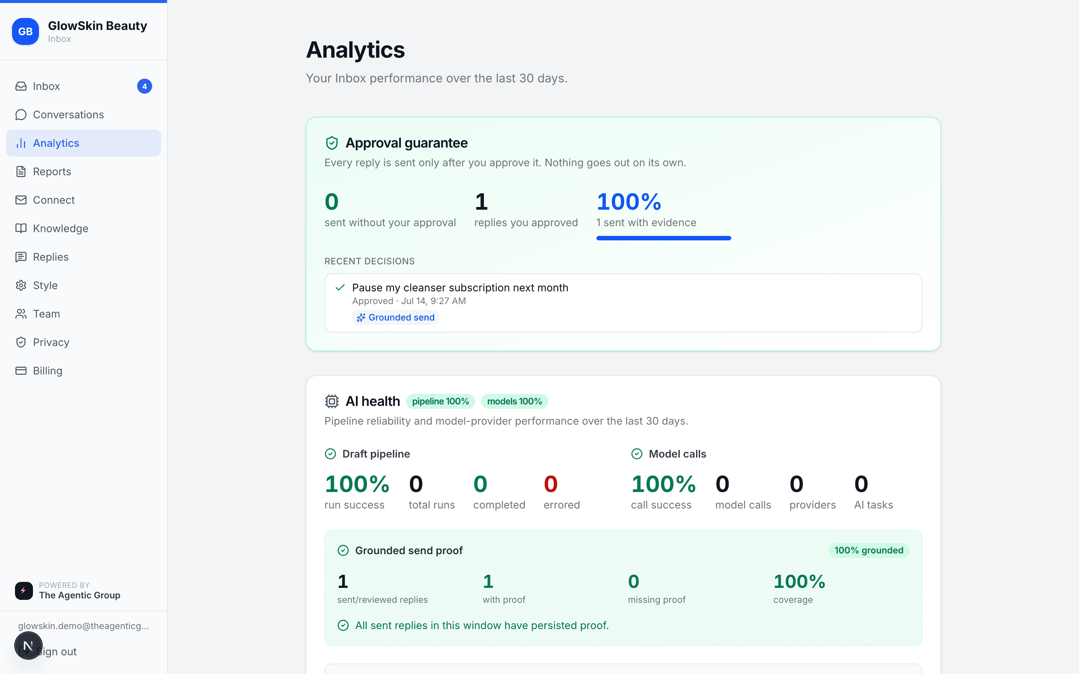This screenshot has height=674, width=1079.
Task: Select the Analytics menu item
Action: (x=84, y=143)
